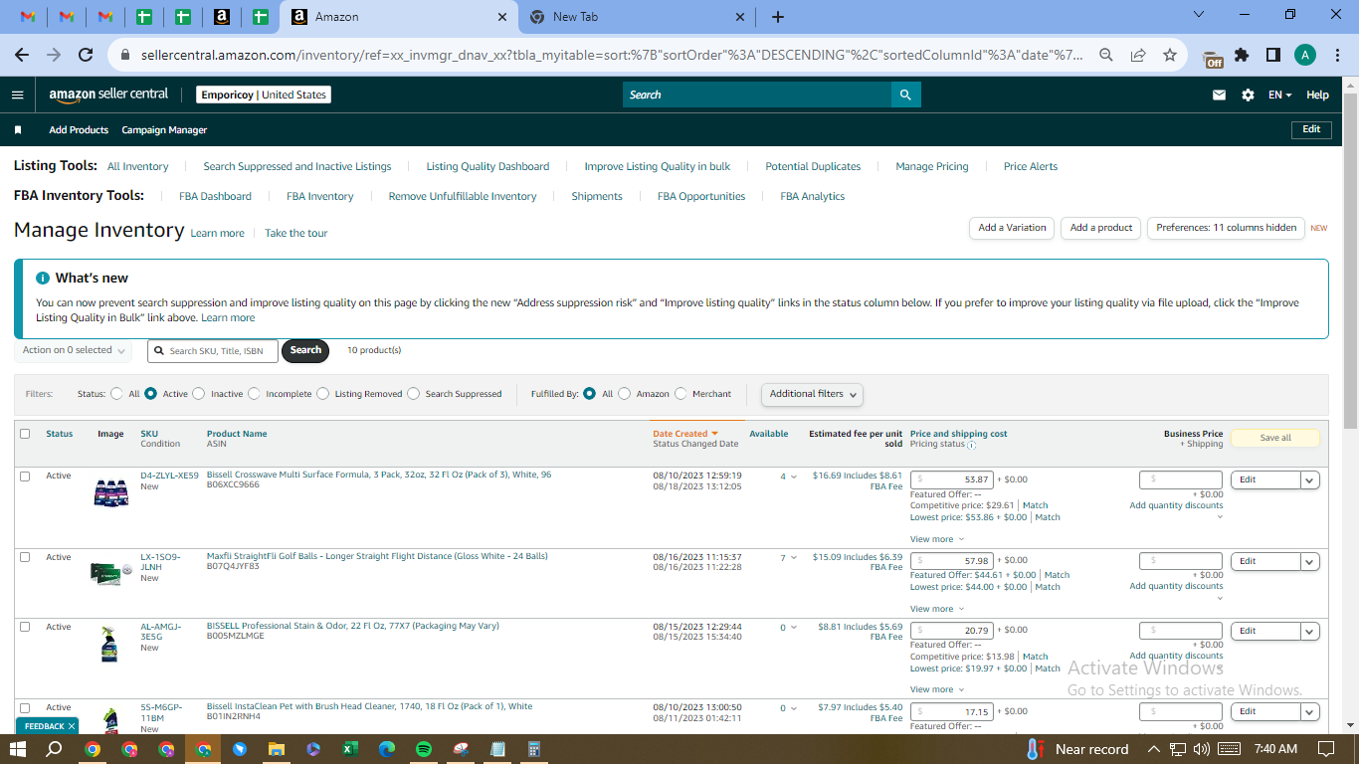Viewport: 1359px width, 764px height.
Task: Open the Chrome three-dot menu
Action: point(1336,55)
